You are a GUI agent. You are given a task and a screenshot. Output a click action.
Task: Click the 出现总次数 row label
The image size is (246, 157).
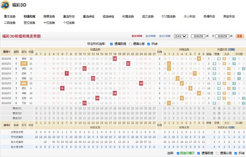17,132
